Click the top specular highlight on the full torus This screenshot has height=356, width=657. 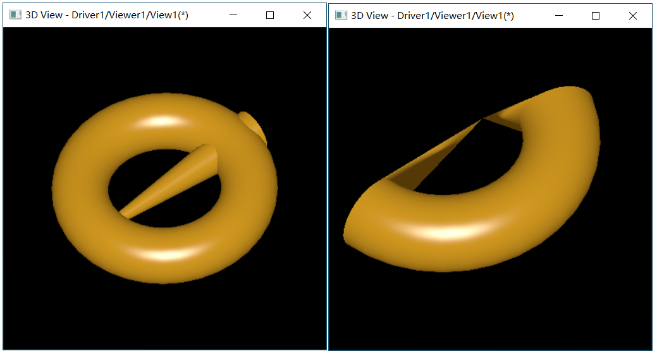pyautogui.click(x=163, y=121)
